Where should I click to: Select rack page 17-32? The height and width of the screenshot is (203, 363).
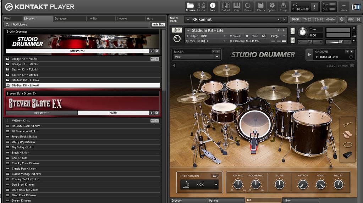click(307, 19)
